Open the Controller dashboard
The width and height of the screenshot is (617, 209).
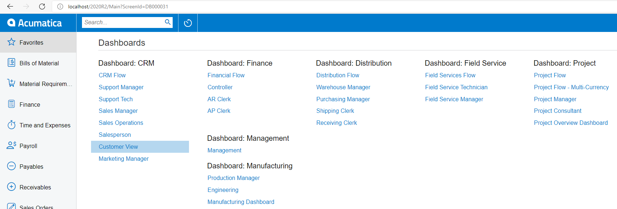(220, 87)
